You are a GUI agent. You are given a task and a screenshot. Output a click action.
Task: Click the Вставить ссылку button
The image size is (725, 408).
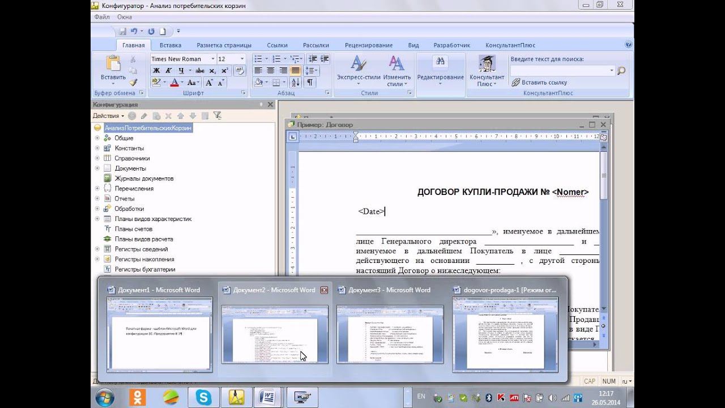pyautogui.click(x=539, y=83)
